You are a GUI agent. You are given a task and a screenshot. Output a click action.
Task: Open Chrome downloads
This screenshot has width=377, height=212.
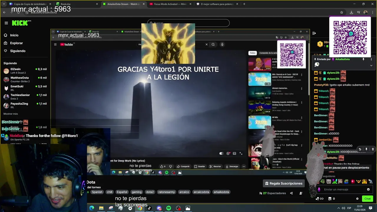click(351, 12)
